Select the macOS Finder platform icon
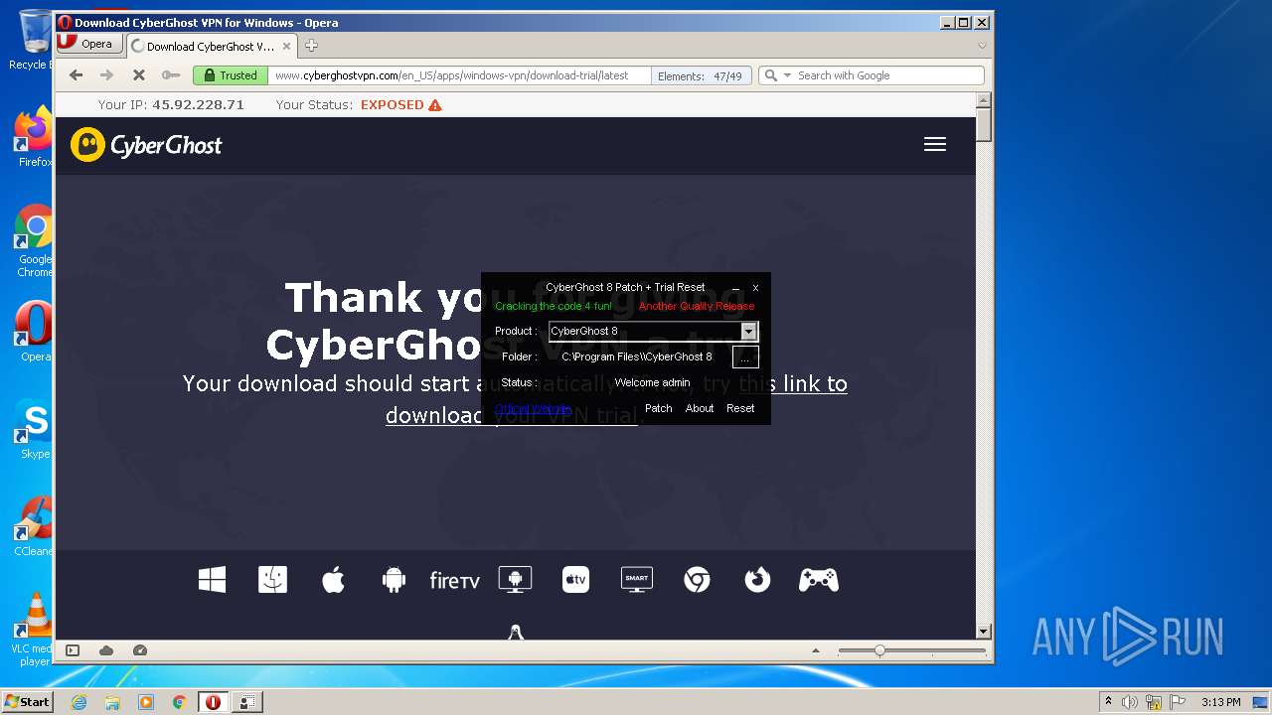Viewport: 1272px width, 715px height. pos(272,580)
